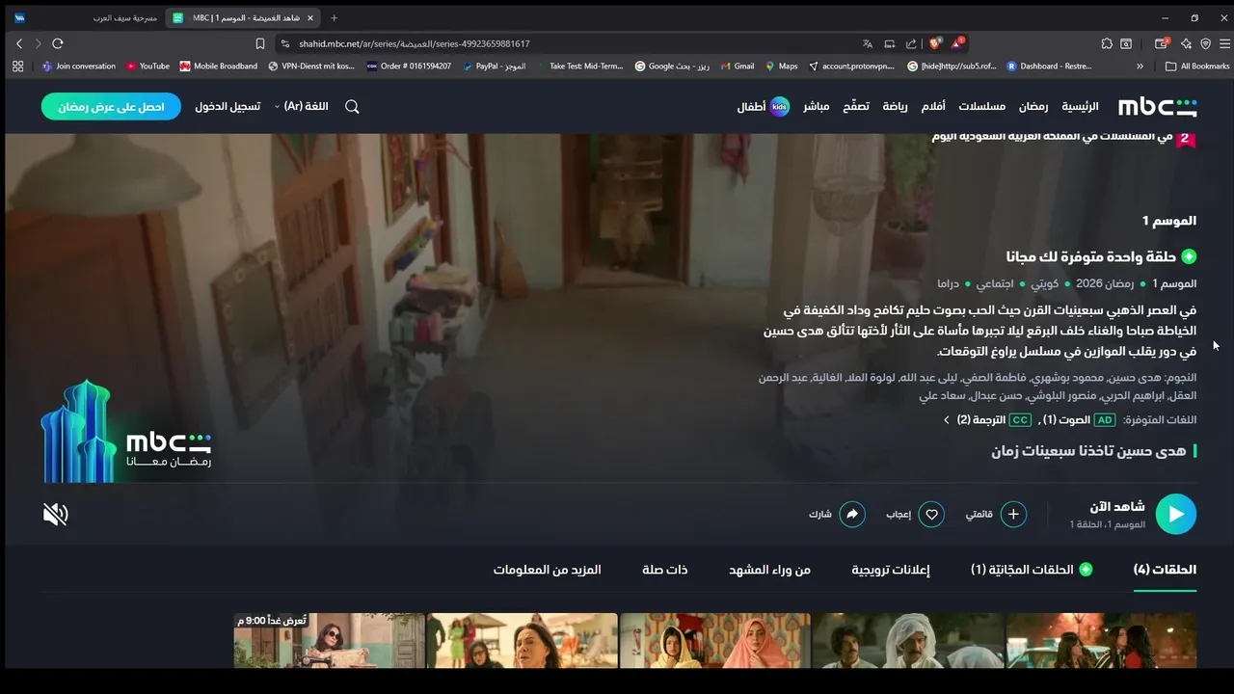Viewport: 1234px width, 694px height.
Task: Click the share page icon in address bar
Action: [911, 43]
